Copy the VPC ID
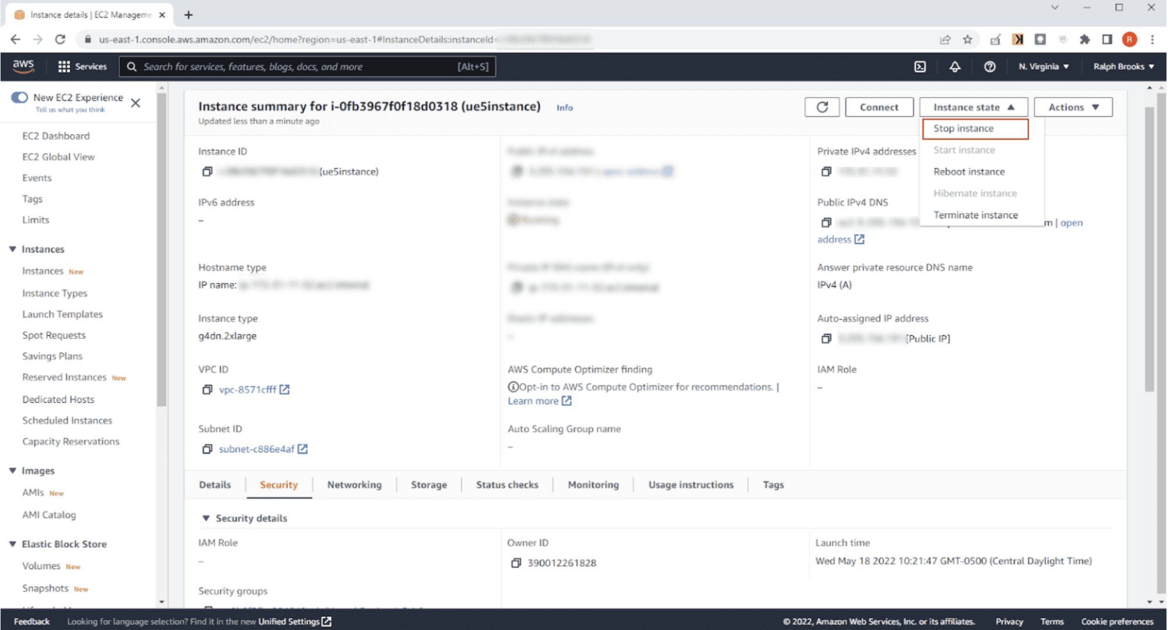Viewport: 1168px width, 630px height. [x=207, y=389]
